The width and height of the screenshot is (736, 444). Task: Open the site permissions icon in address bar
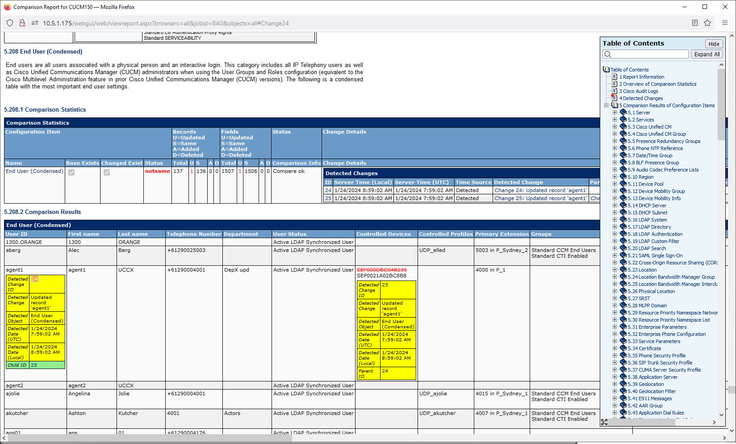[34, 23]
